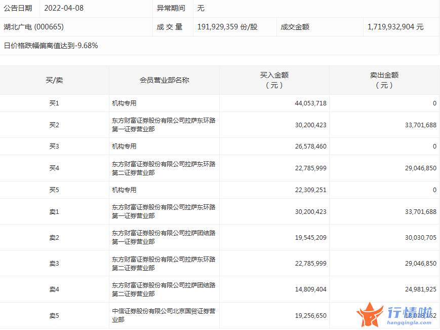Select 30,200,423 in the 买2 row
440x330 pixels.
[311, 125]
